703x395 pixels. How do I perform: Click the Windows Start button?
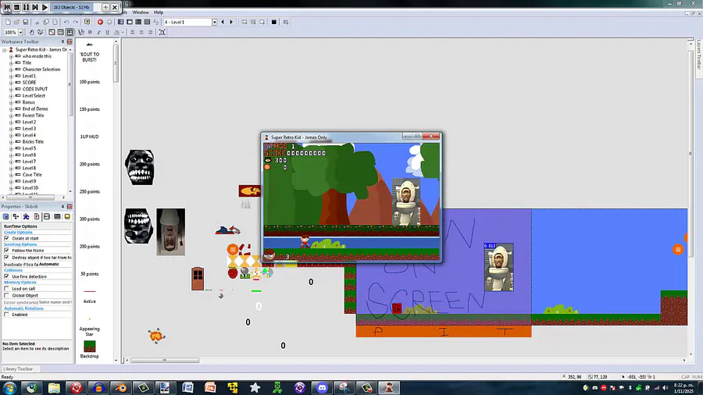[x=9, y=388]
